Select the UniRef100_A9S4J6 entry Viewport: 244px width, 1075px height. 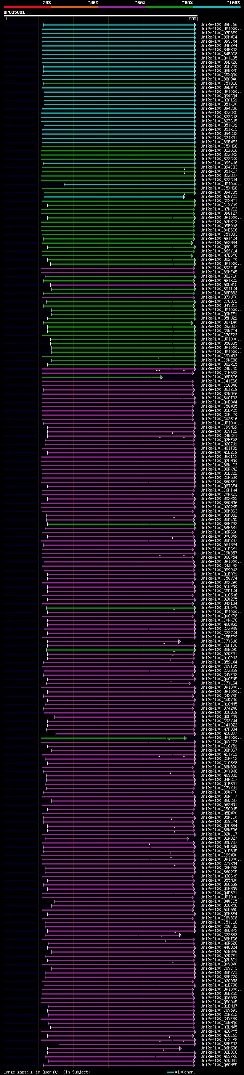tap(219, 163)
